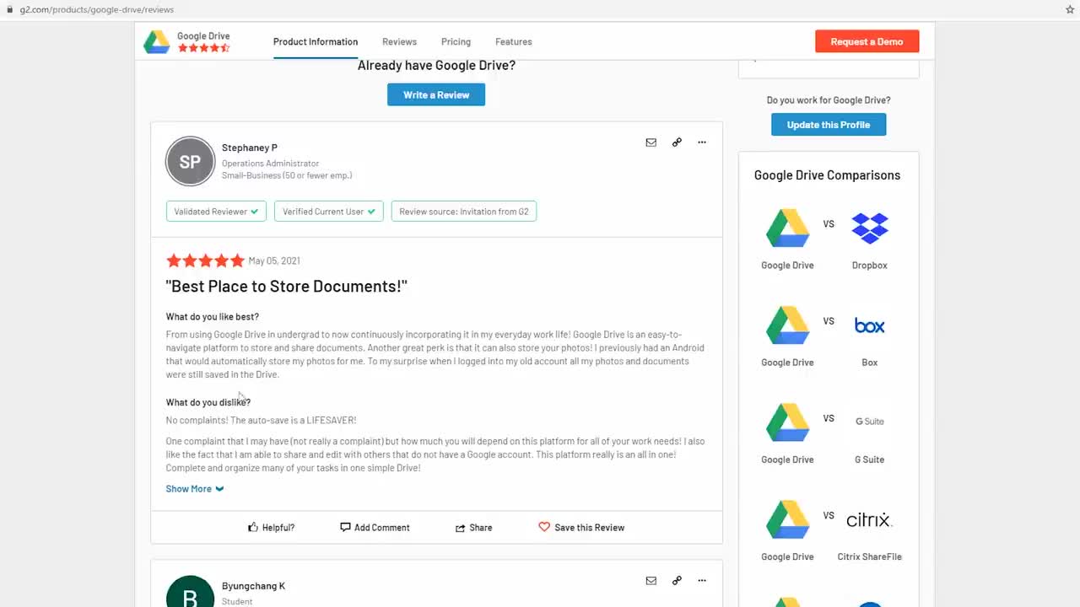
Task: Add Comment to Stephaney's review
Action: click(x=375, y=528)
